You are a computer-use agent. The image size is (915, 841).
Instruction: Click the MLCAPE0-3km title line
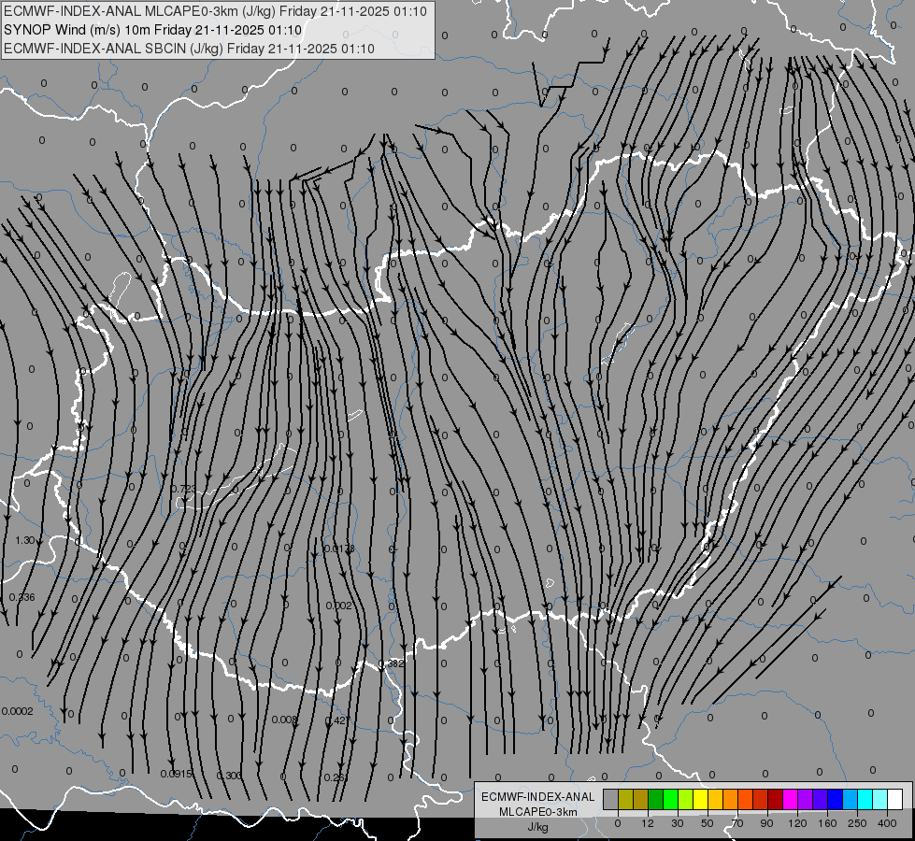pyautogui.click(x=215, y=11)
